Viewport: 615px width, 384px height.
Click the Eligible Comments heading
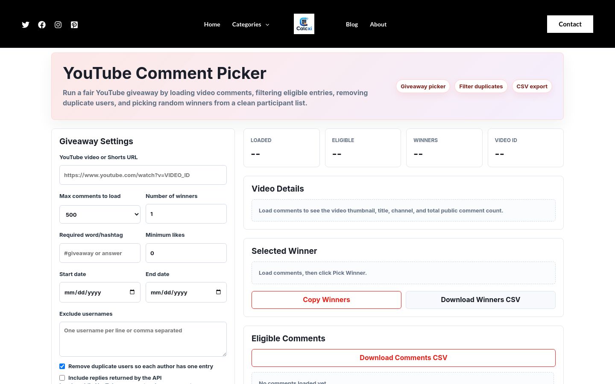[288, 338]
